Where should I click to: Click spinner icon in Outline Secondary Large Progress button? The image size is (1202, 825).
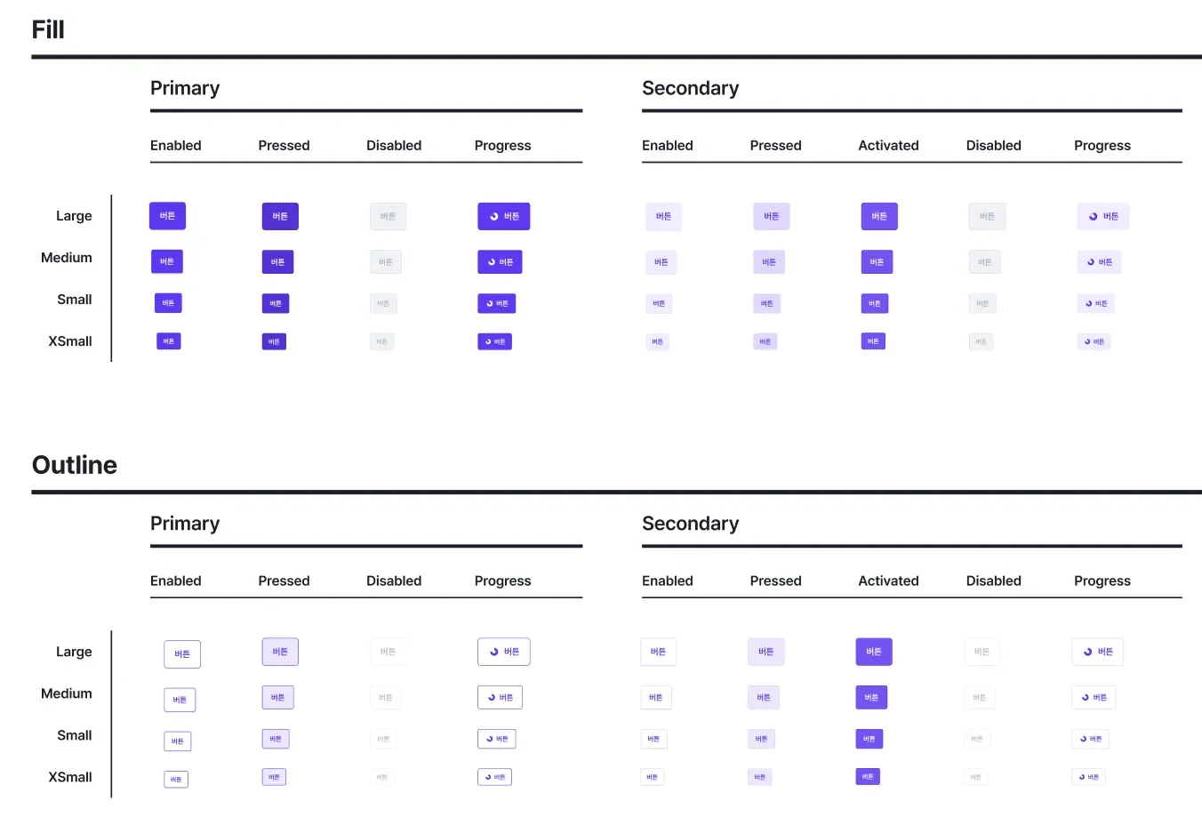tap(1087, 652)
